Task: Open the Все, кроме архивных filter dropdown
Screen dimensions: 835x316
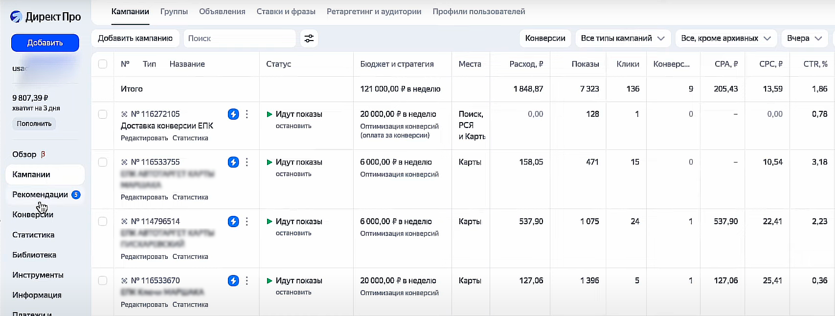Action: click(x=725, y=39)
